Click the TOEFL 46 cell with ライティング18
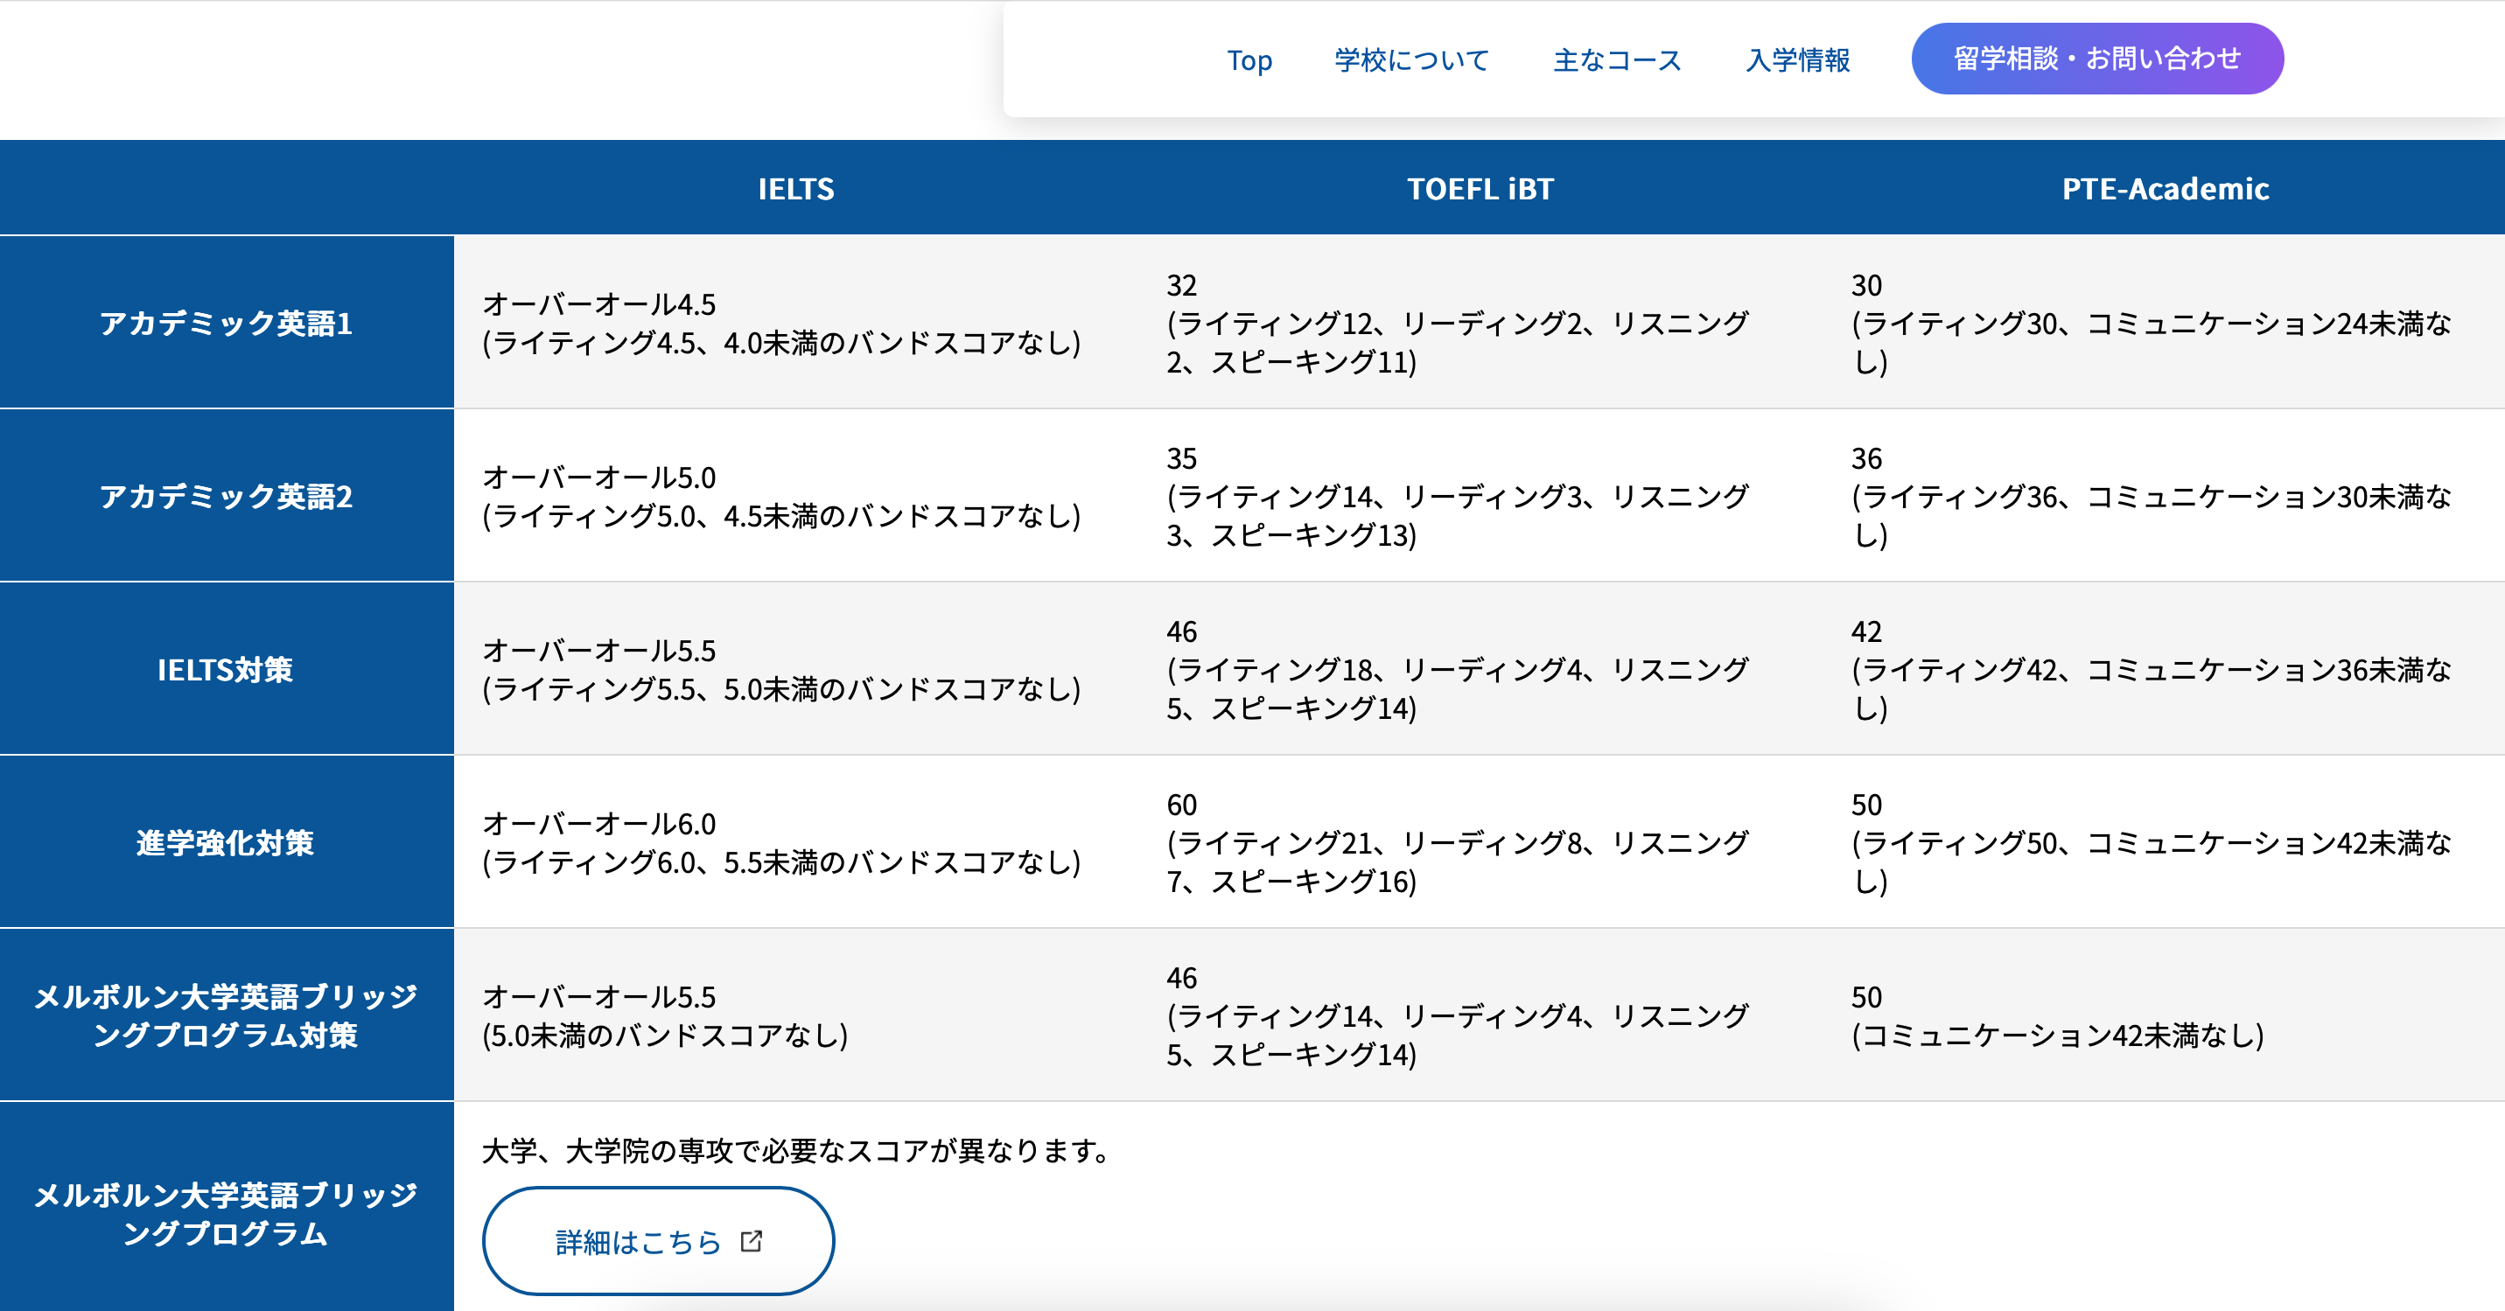The image size is (2505, 1311). click(1480, 669)
